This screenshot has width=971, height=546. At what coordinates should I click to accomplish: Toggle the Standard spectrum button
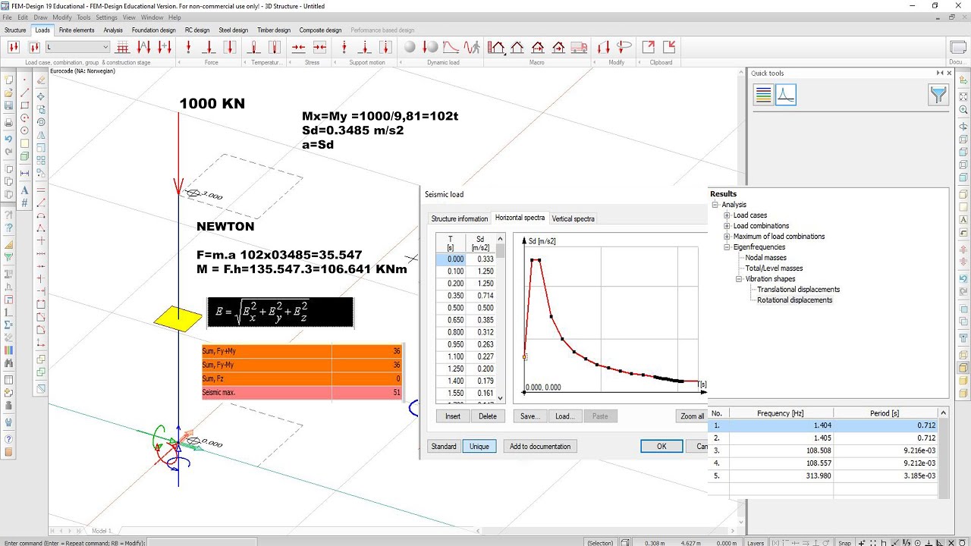pos(444,446)
